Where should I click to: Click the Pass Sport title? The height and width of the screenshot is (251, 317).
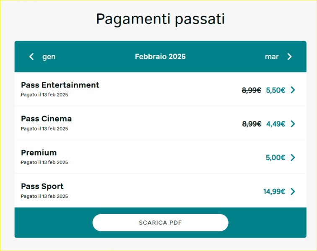[42, 186]
